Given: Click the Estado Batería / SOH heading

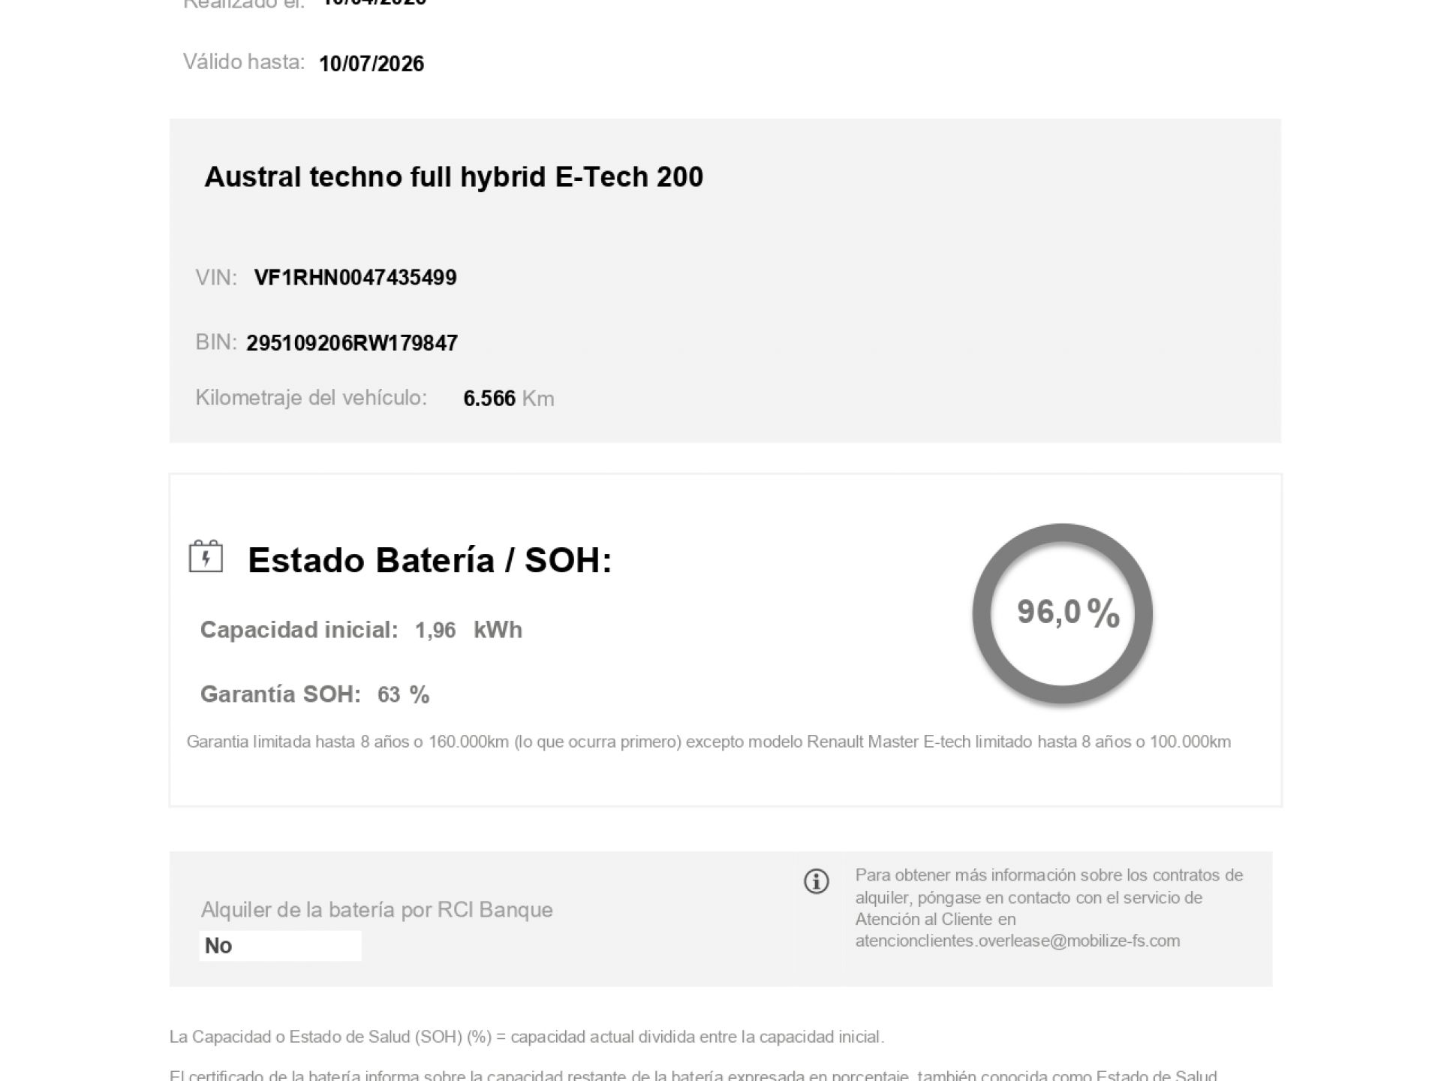Looking at the screenshot, I should (x=429, y=560).
